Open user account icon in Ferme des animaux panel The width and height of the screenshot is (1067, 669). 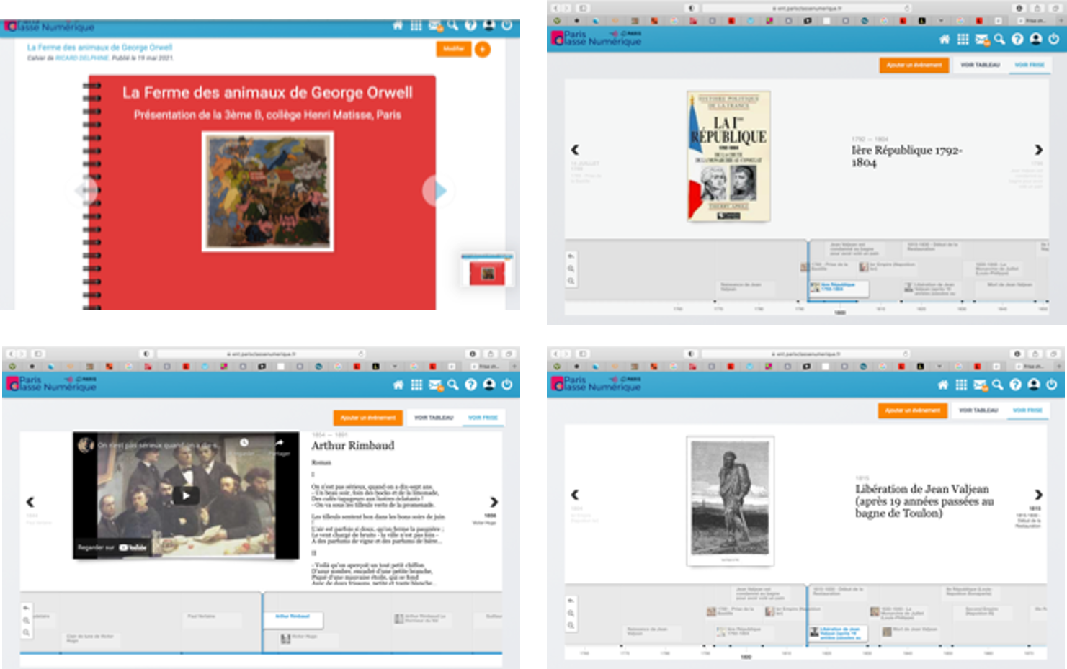click(489, 25)
